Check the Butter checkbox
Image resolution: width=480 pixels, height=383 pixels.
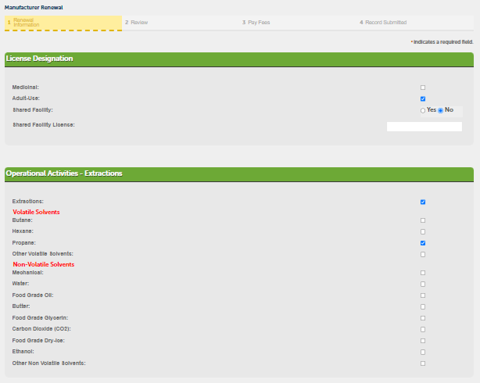[423, 307]
